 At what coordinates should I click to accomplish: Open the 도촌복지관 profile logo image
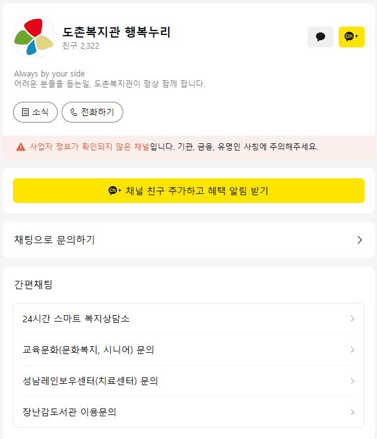pyautogui.click(x=34, y=37)
